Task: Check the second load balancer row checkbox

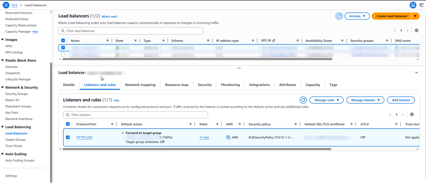Action: pyautogui.click(x=63, y=54)
